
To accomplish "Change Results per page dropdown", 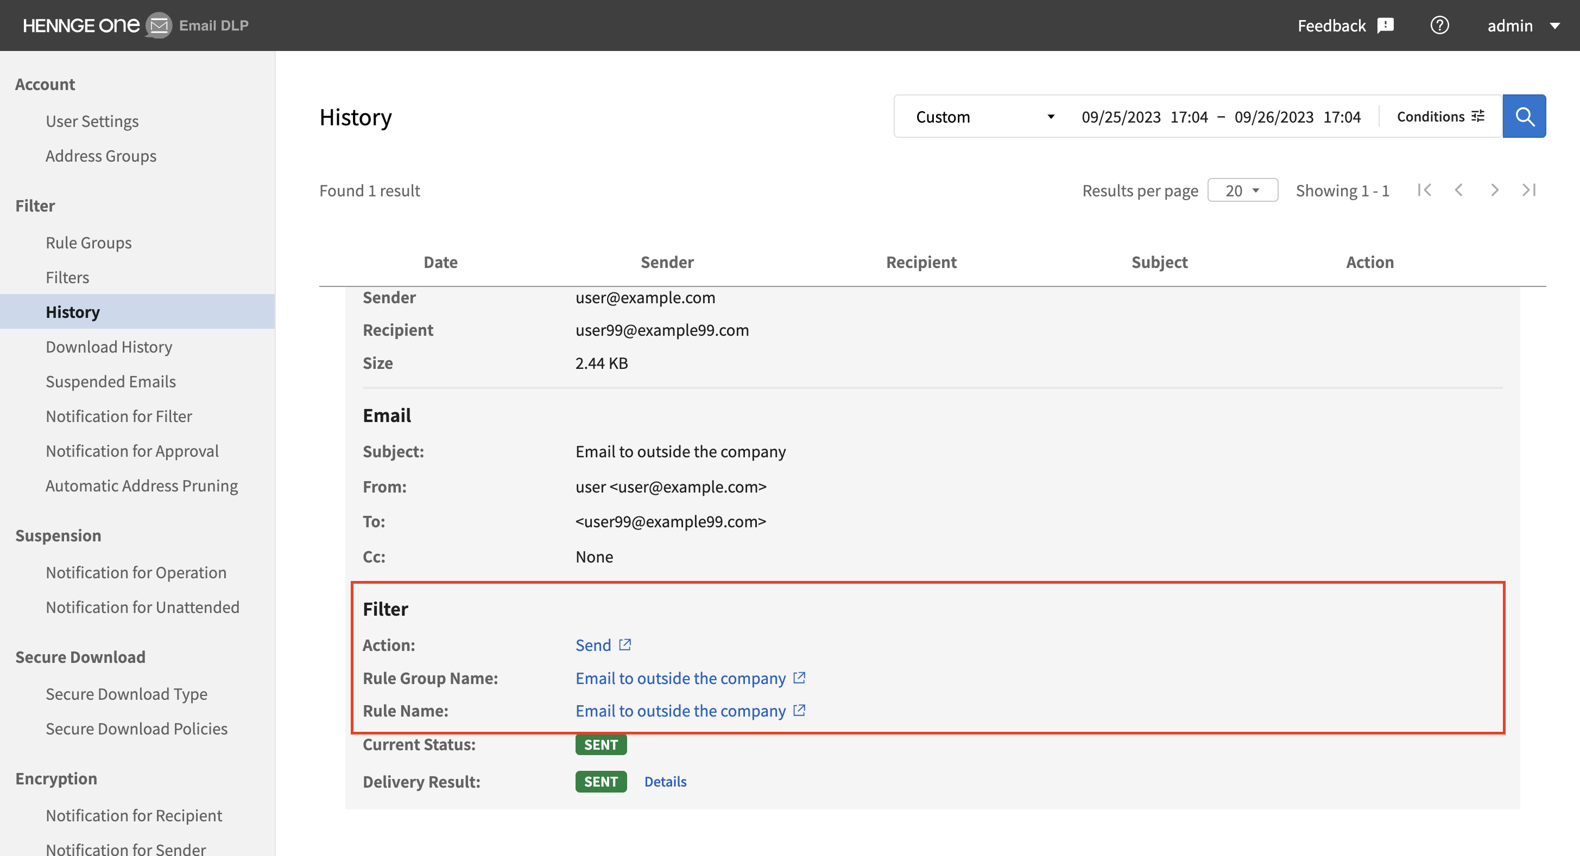I will pyautogui.click(x=1243, y=190).
